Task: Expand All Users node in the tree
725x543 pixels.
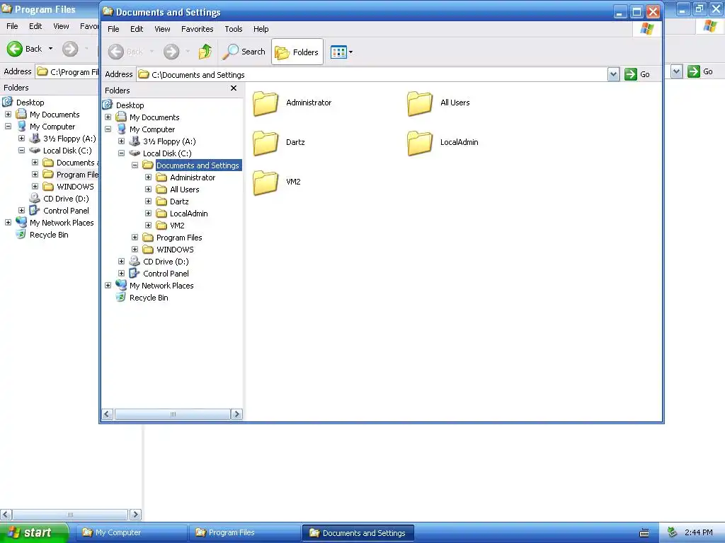Action: [149, 189]
